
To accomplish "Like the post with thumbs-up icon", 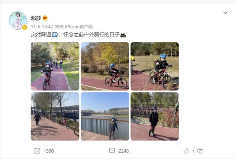I will [x=186, y=151].
